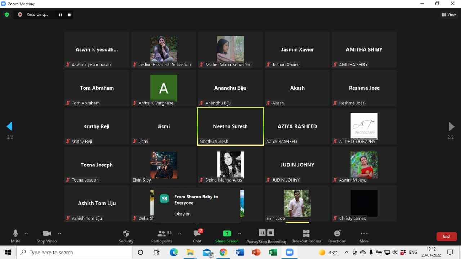Viewport: 461px width, 259px height.
Task: Open the Participants panel
Action: click(162, 236)
